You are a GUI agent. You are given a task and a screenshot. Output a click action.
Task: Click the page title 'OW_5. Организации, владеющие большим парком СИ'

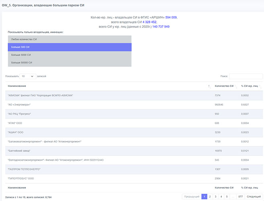43,5
